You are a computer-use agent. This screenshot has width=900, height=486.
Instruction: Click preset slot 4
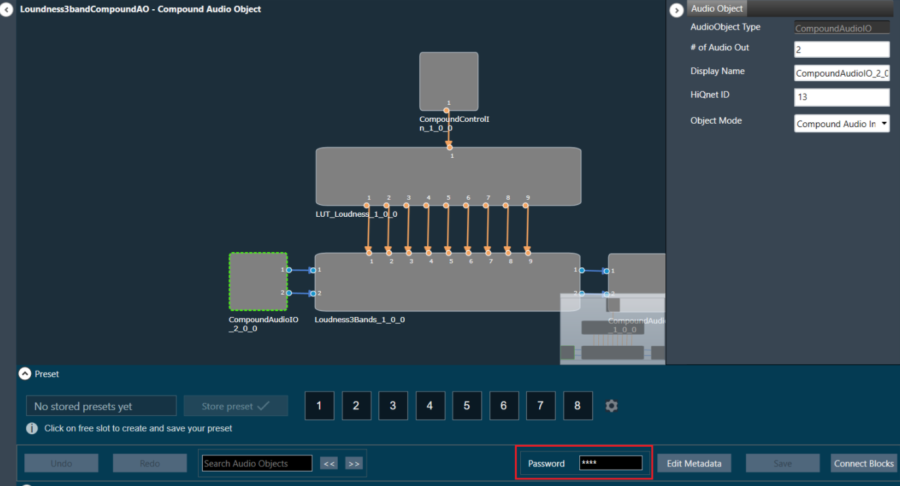pos(430,406)
